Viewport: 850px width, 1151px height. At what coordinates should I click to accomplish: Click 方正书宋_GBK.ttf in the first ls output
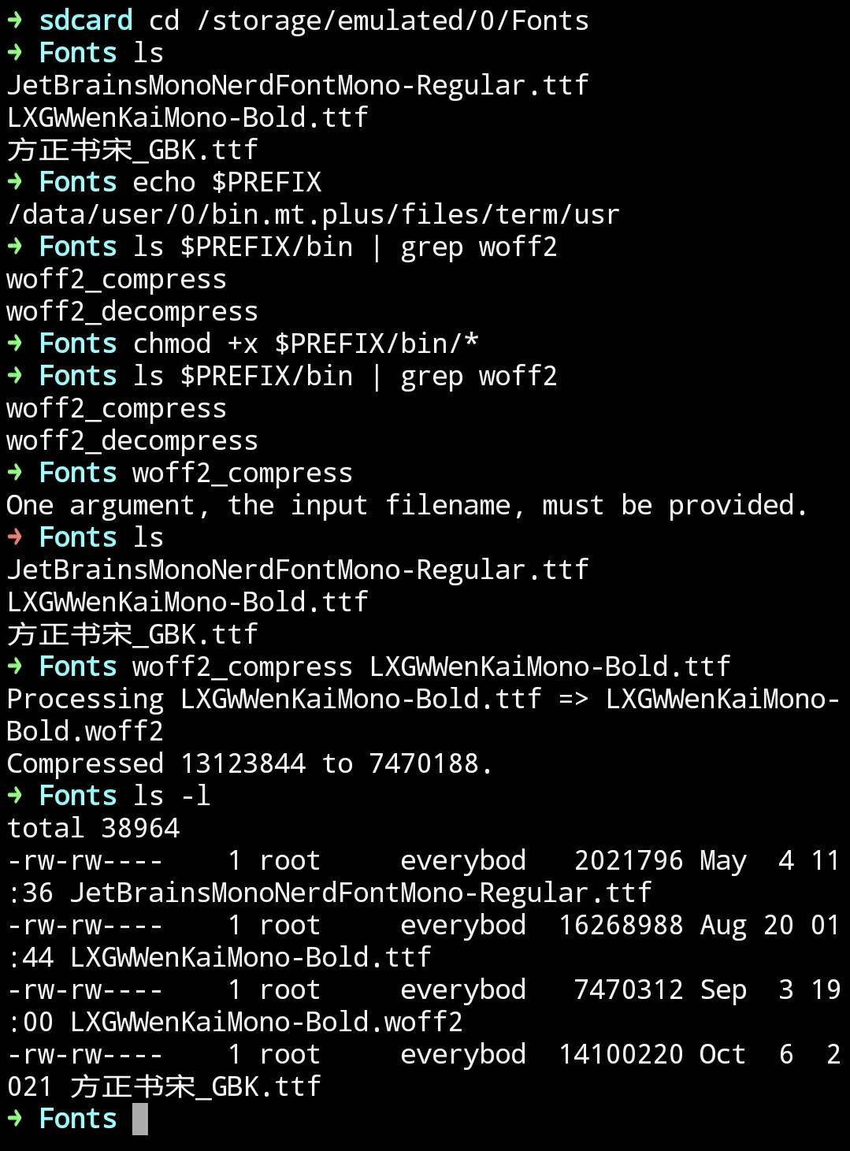click(x=132, y=150)
